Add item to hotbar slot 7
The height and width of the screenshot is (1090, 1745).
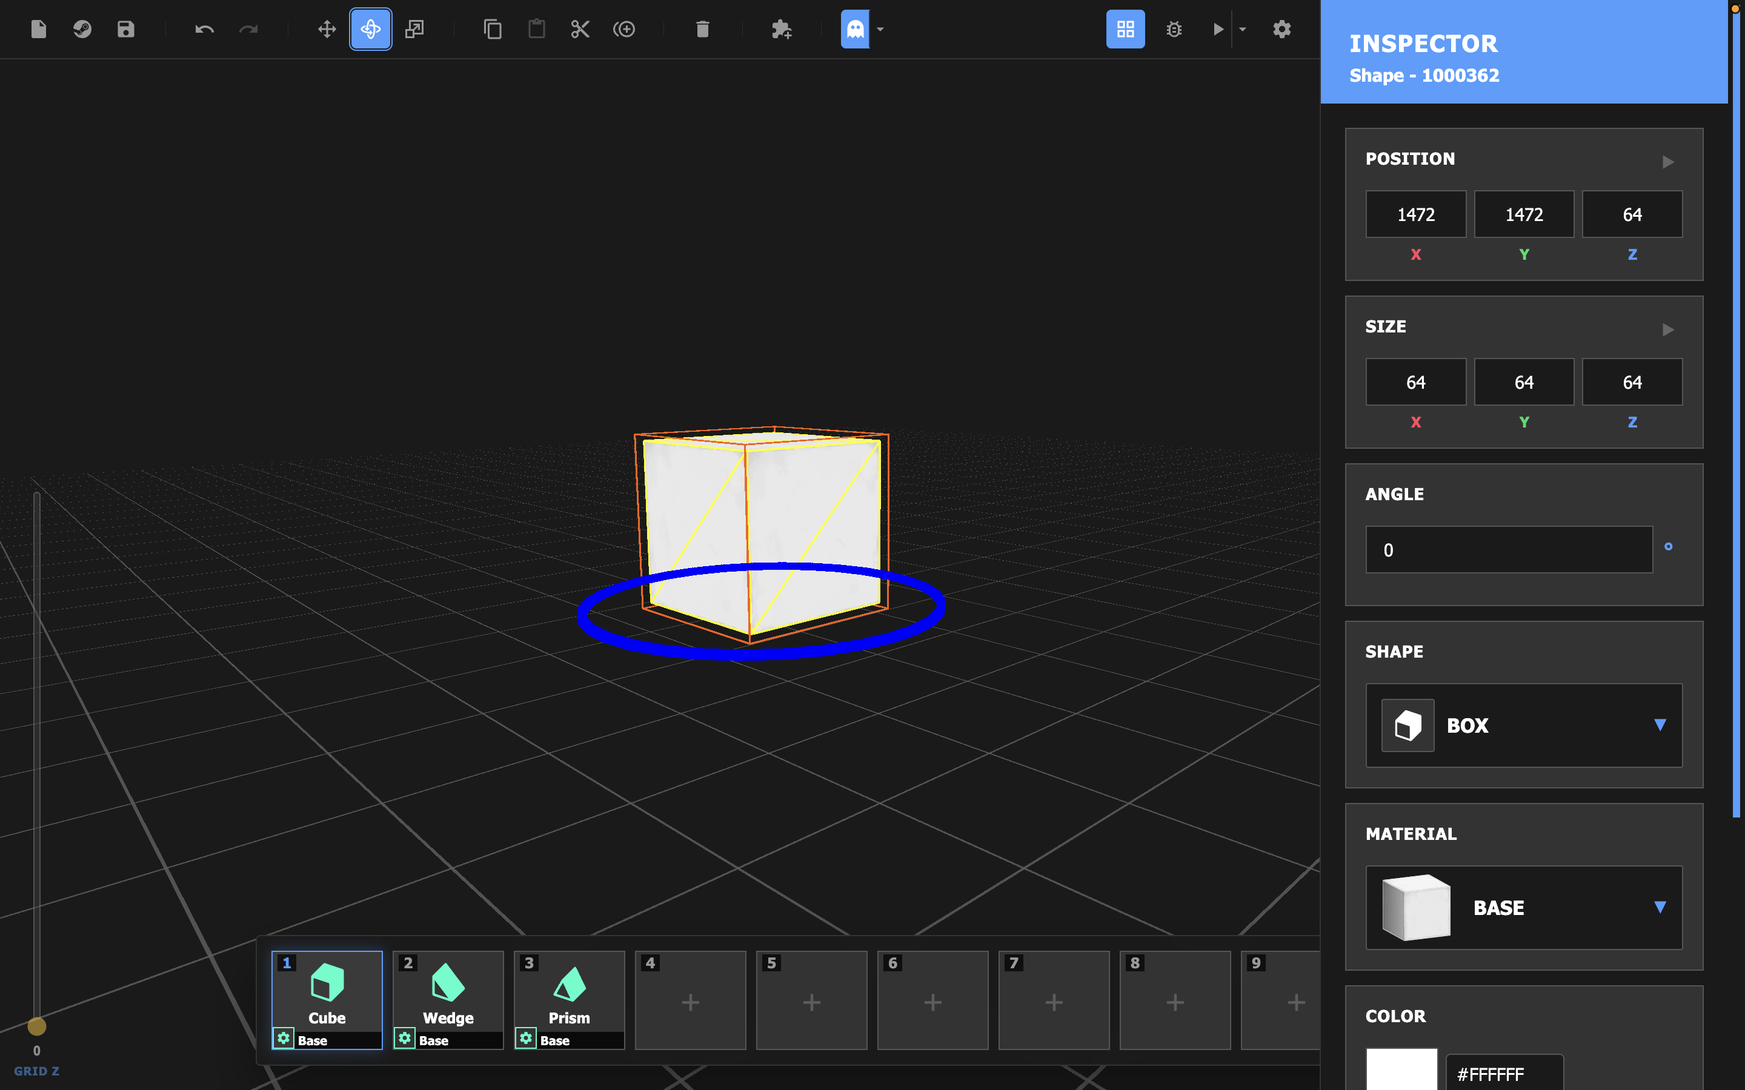pyautogui.click(x=1054, y=1000)
